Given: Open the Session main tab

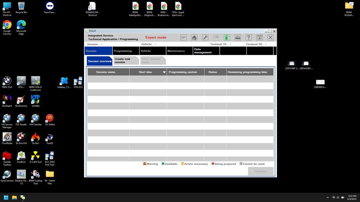Looking at the screenshot, I should 98,51.
